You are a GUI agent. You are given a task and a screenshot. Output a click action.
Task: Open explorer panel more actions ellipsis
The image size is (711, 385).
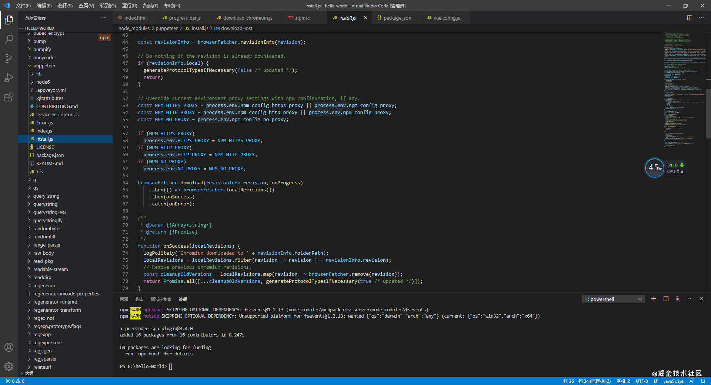click(x=103, y=17)
